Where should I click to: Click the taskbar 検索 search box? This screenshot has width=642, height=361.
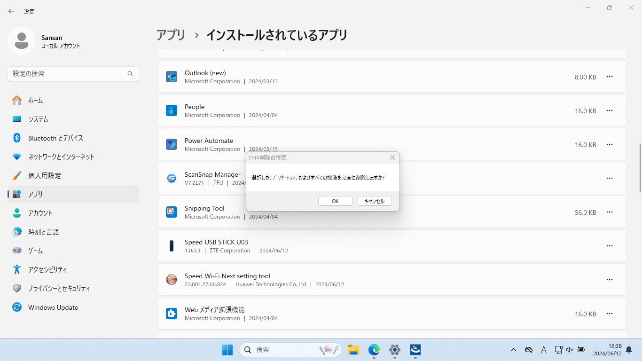coord(290,350)
